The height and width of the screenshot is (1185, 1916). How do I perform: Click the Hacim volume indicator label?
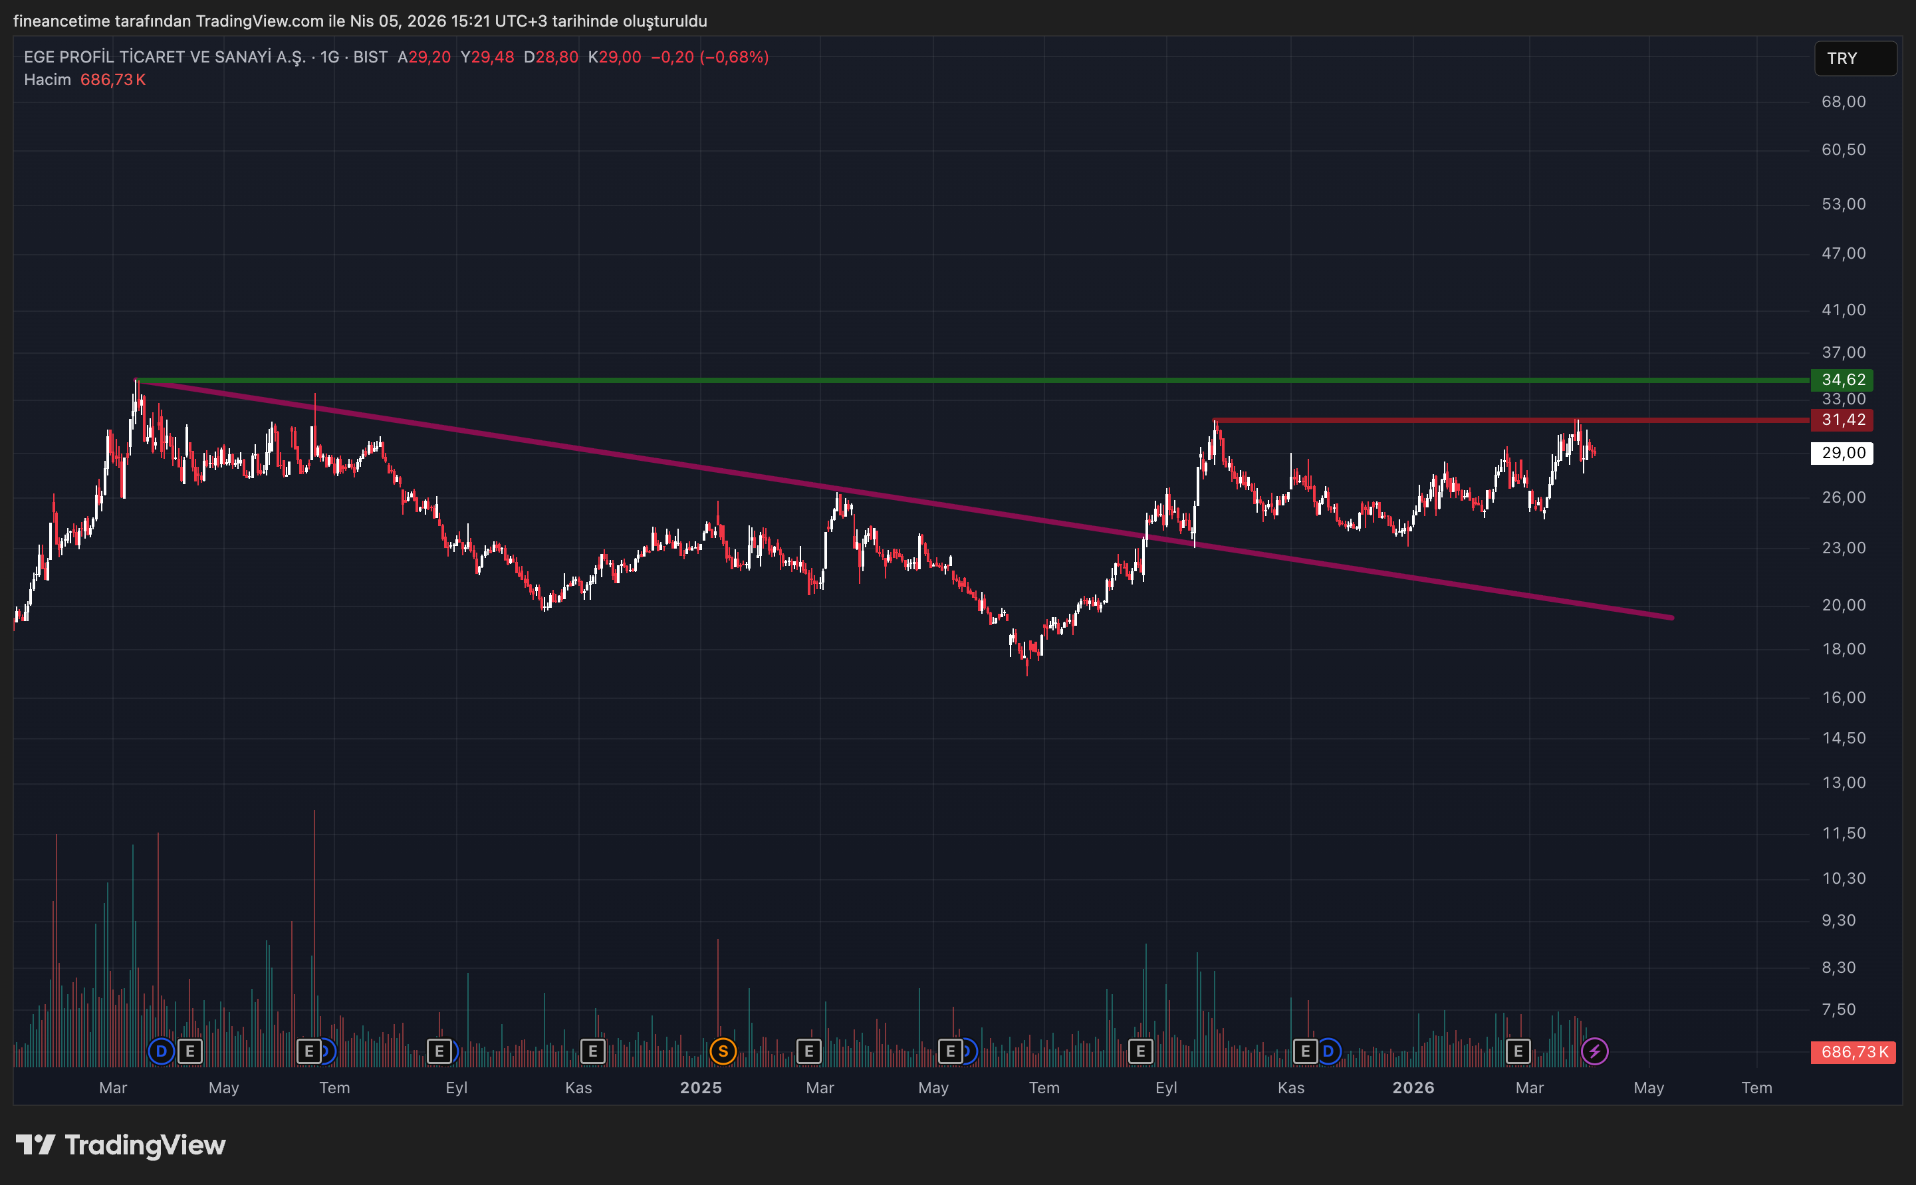click(47, 80)
